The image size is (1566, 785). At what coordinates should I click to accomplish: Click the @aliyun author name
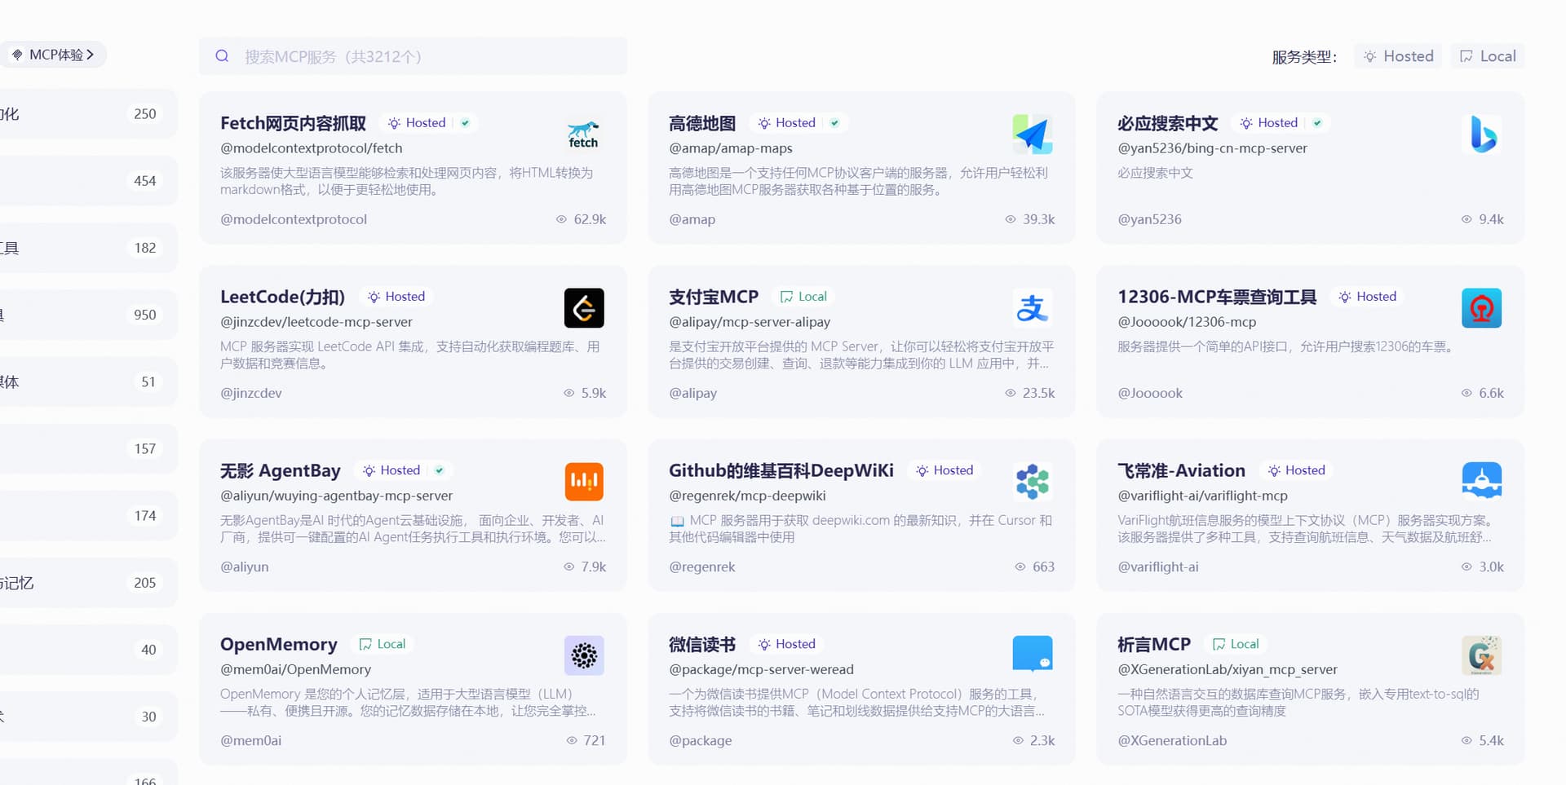(x=245, y=567)
